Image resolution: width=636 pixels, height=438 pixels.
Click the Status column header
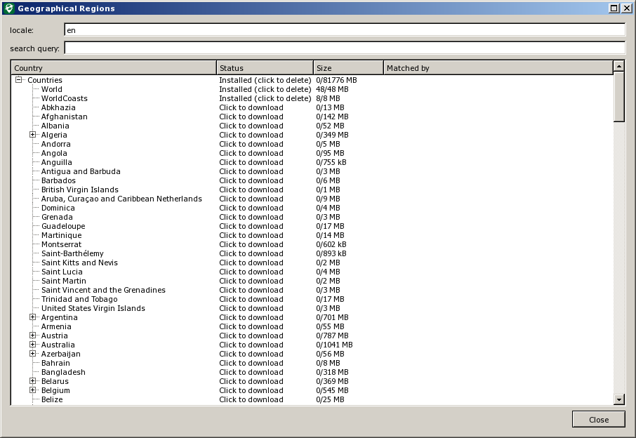[x=265, y=68]
